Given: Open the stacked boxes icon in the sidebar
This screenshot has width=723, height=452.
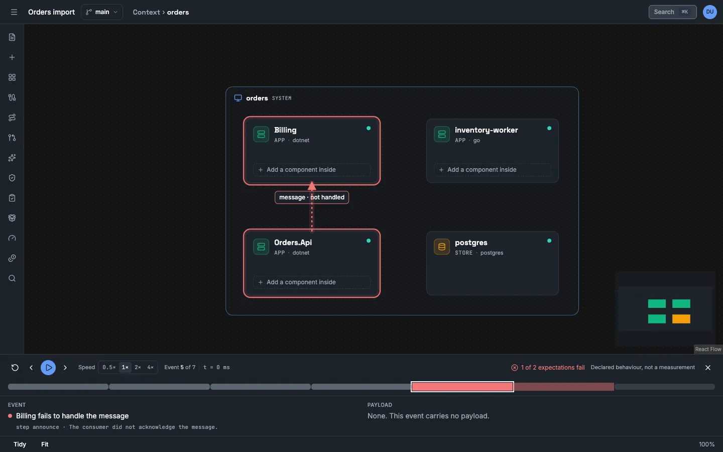Looking at the screenshot, I should pyautogui.click(x=12, y=218).
